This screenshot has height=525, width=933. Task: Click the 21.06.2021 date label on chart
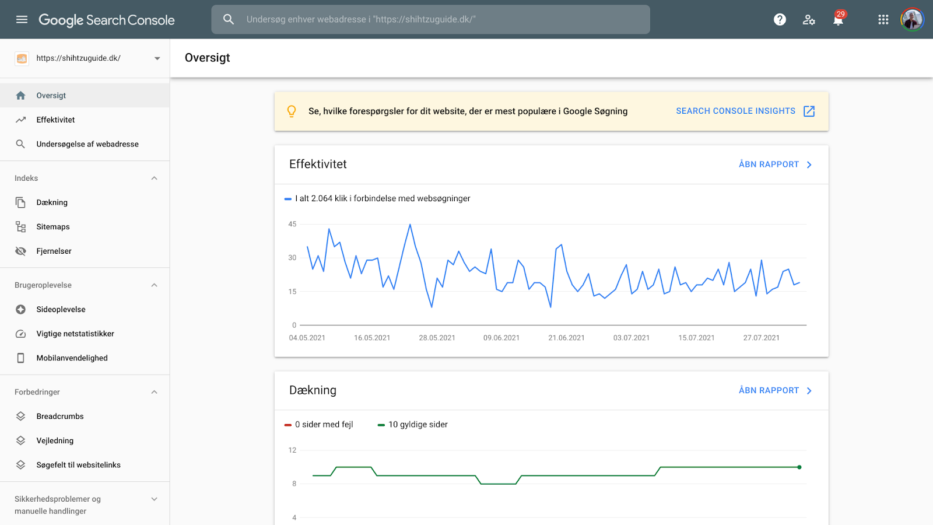(566, 338)
